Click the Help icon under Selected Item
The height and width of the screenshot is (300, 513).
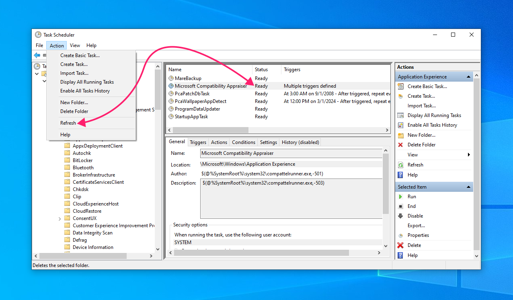[400, 255]
